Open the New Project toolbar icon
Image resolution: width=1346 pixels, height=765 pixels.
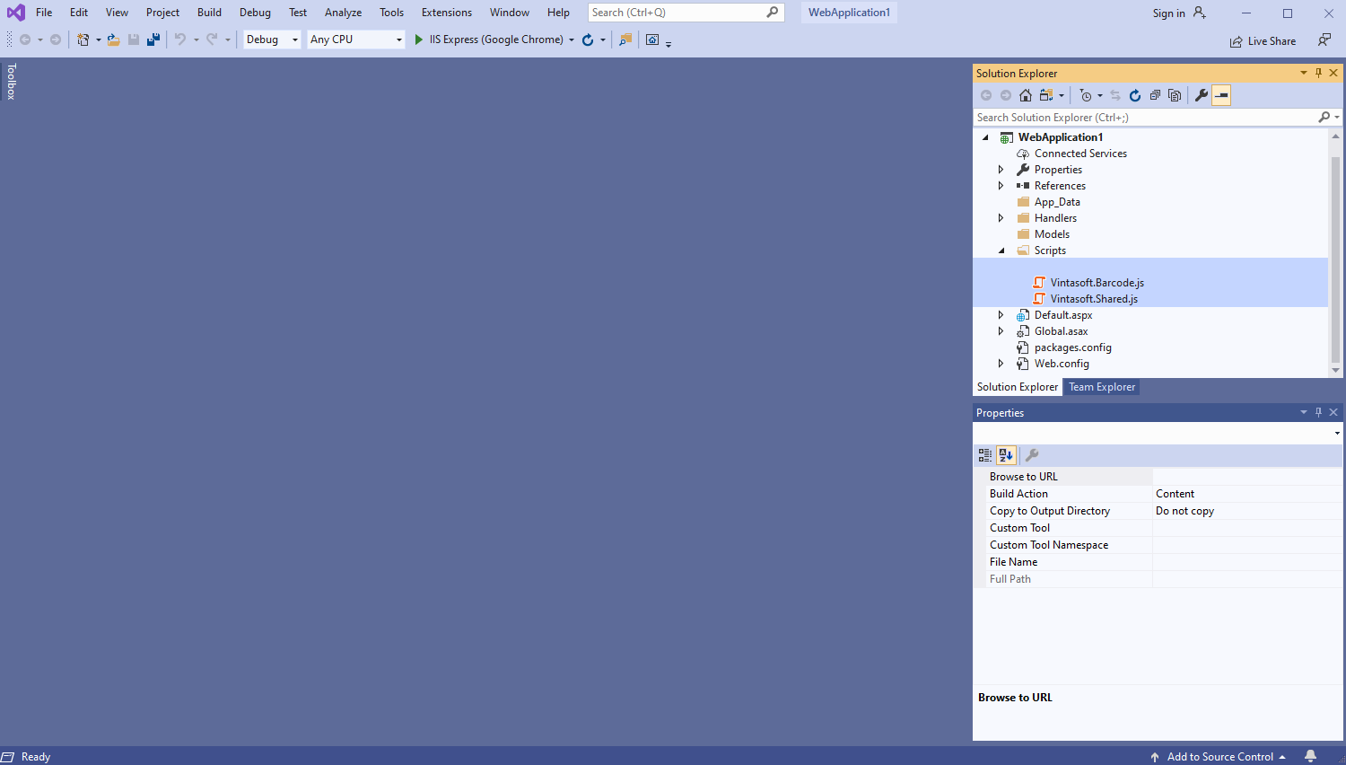83,40
